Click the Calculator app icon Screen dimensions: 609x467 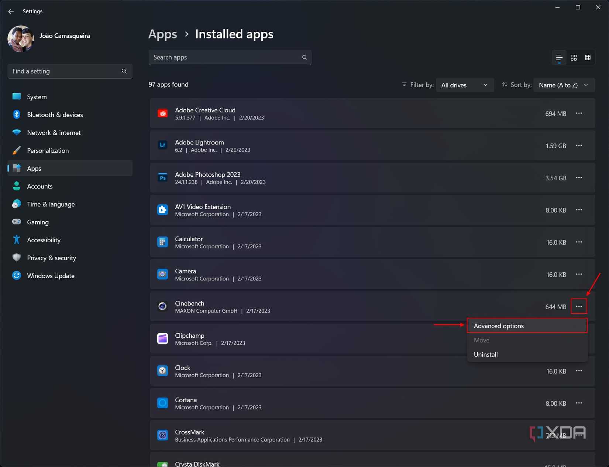[x=162, y=242]
